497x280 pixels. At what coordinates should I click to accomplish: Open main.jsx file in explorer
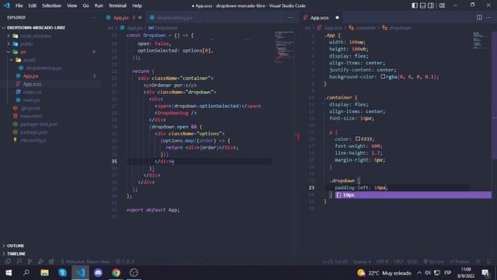[x=31, y=100]
